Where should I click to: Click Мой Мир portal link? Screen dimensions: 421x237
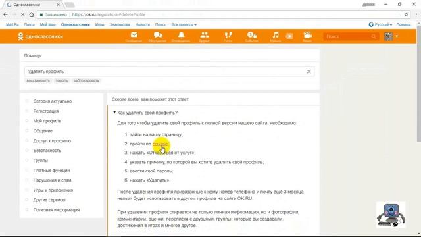(x=48, y=24)
